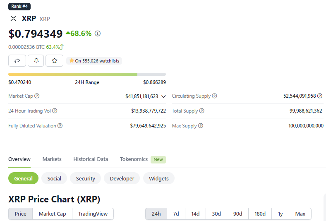
Task: Click help icon next to Circulating Supply label
Action: point(214,96)
